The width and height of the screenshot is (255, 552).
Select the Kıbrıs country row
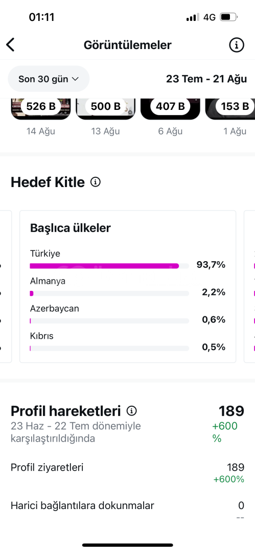[128, 342]
